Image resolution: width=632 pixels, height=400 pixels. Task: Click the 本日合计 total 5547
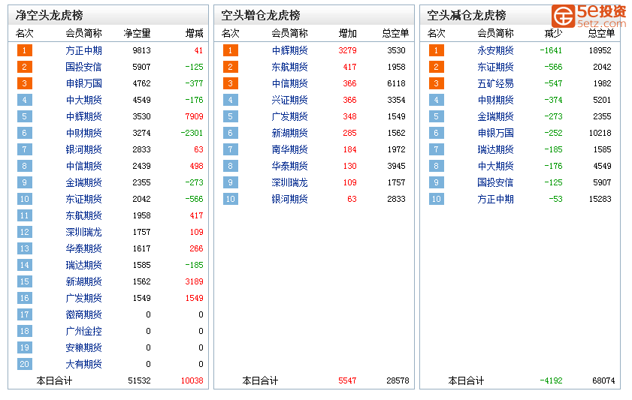tap(347, 380)
